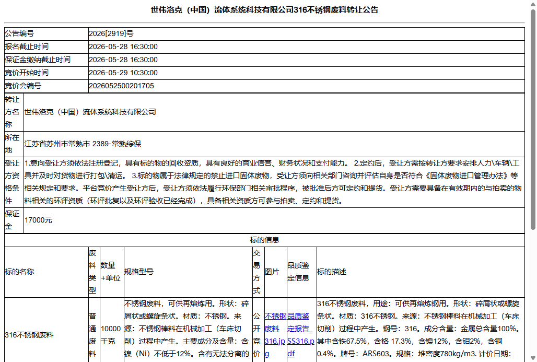Click the scrollbar down arrow
This screenshot has width=537, height=362.
point(532,358)
